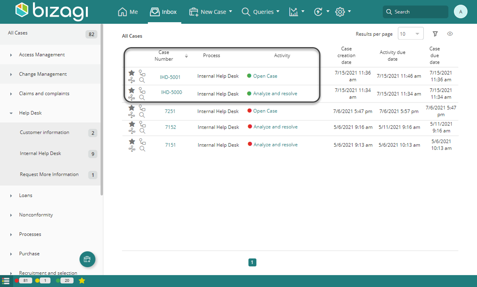
Task: Click the magnifier icon for case 7251
Action: coord(142,115)
